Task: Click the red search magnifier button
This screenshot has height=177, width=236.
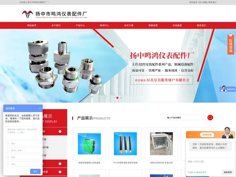Action: coord(210,118)
